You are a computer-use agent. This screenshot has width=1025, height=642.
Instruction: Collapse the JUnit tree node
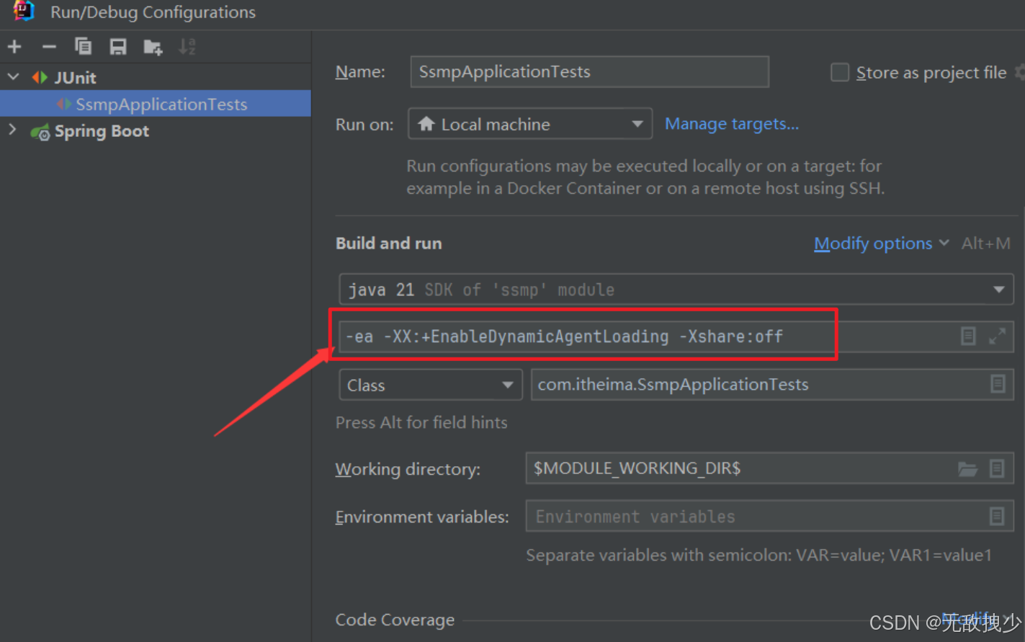[12, 76]
